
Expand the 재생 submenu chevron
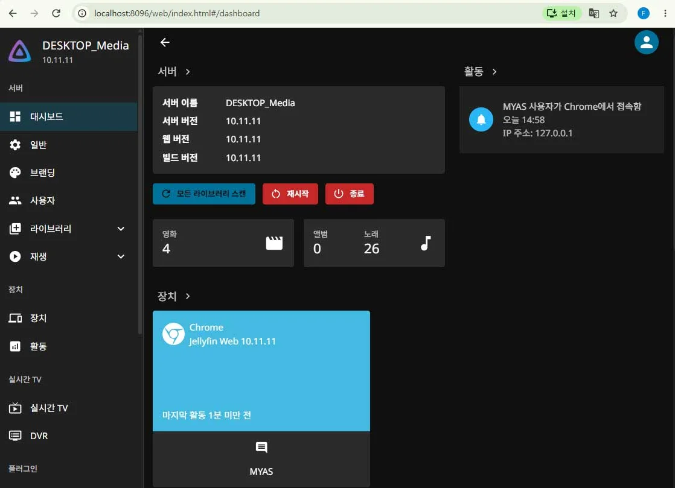(121, 257)
